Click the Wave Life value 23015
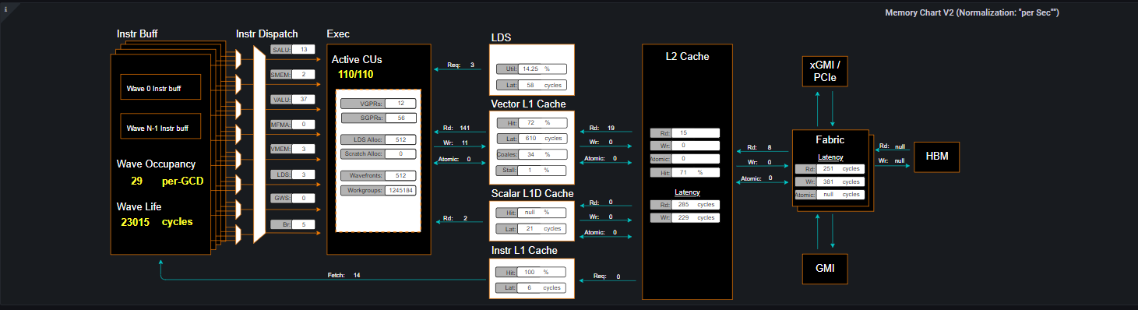This screenshot has width=1138, height=310. point(136,222)
